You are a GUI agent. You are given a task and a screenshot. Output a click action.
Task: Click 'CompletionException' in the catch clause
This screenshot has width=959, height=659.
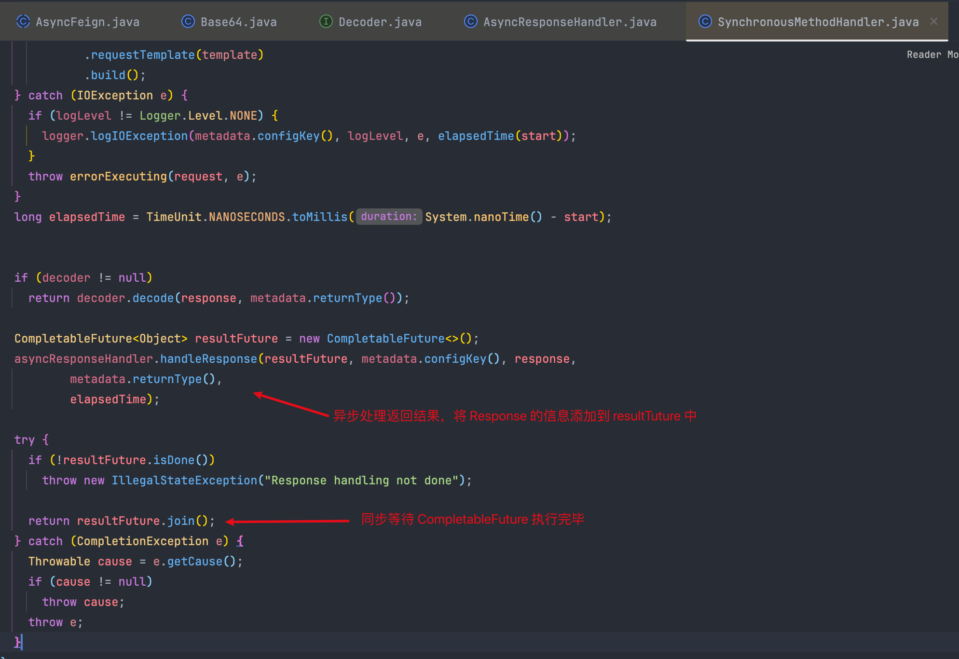[x=143, y=541]
